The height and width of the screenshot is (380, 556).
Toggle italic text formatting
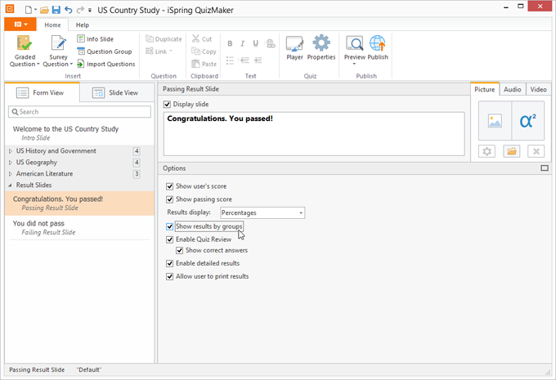coord(243,43)
